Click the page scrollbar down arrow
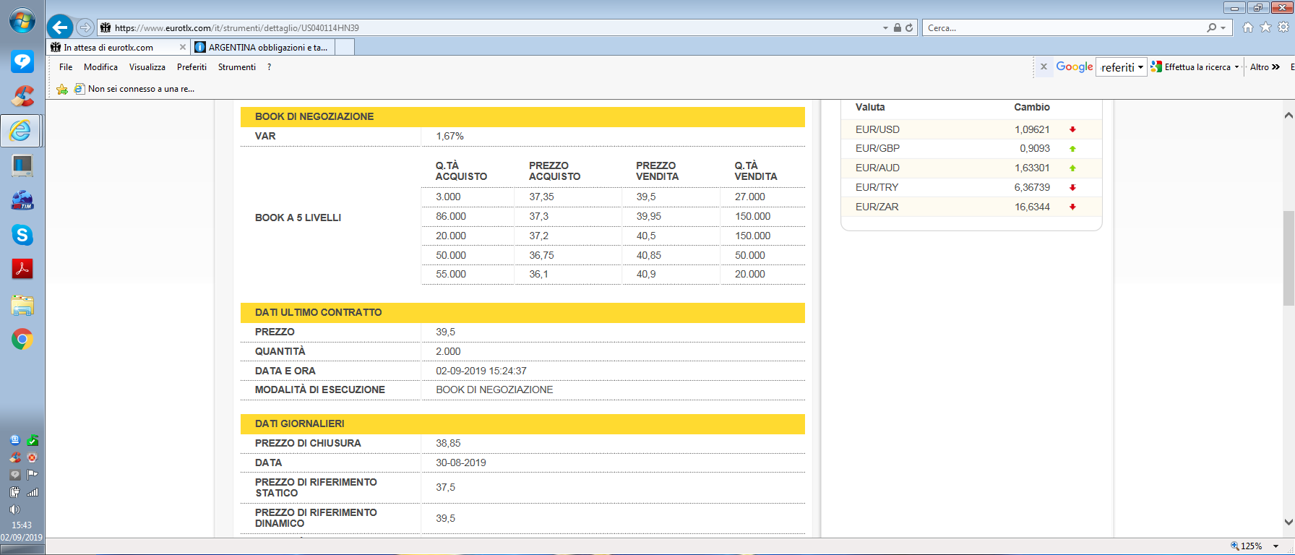 tap(1288, 521)
